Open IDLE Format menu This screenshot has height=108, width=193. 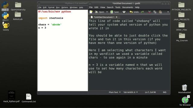click(x=51, y=7)
